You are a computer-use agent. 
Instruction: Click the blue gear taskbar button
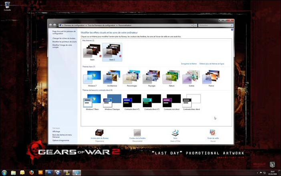click(58, 172)
